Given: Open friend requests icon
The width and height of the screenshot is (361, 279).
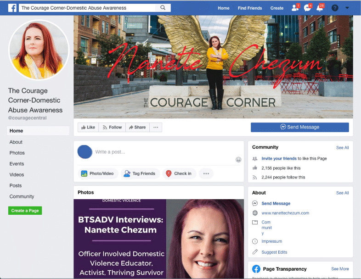Looking at the screenshot, I should point(295,8).
